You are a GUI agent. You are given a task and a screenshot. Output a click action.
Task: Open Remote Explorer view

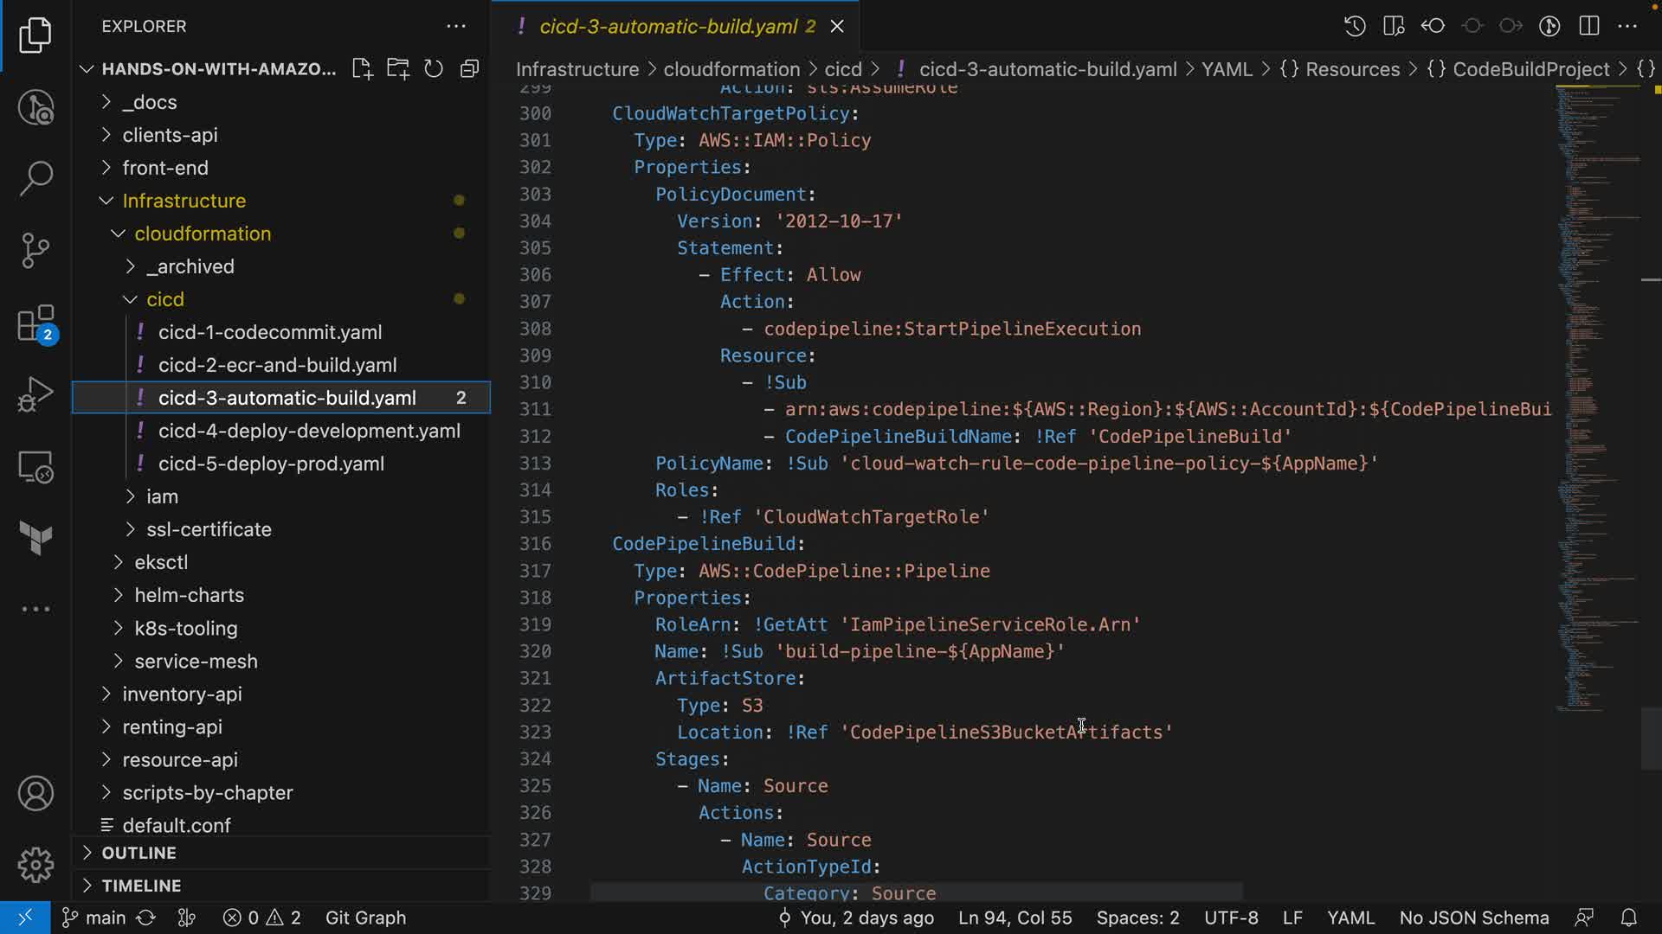pos(35,468)
